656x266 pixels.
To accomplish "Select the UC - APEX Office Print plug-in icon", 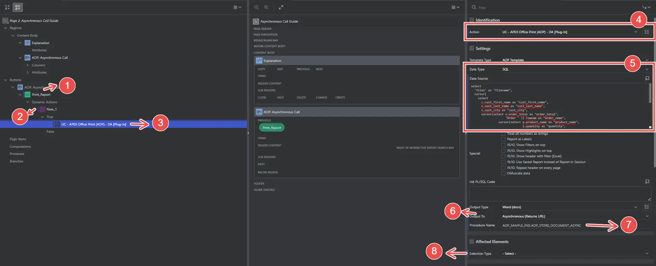I will (x=57, y=124).
